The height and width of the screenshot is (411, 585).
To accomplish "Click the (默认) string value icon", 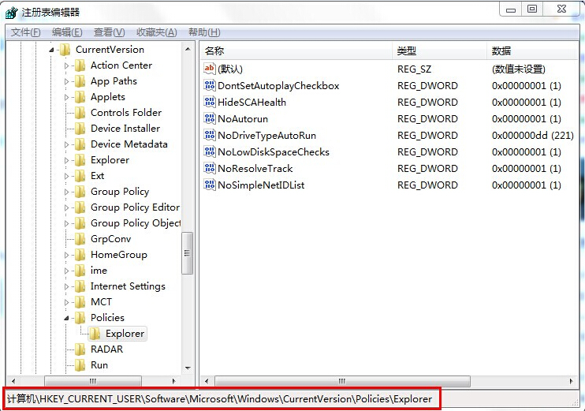I will pyautogui.click(x=210, y=69).
